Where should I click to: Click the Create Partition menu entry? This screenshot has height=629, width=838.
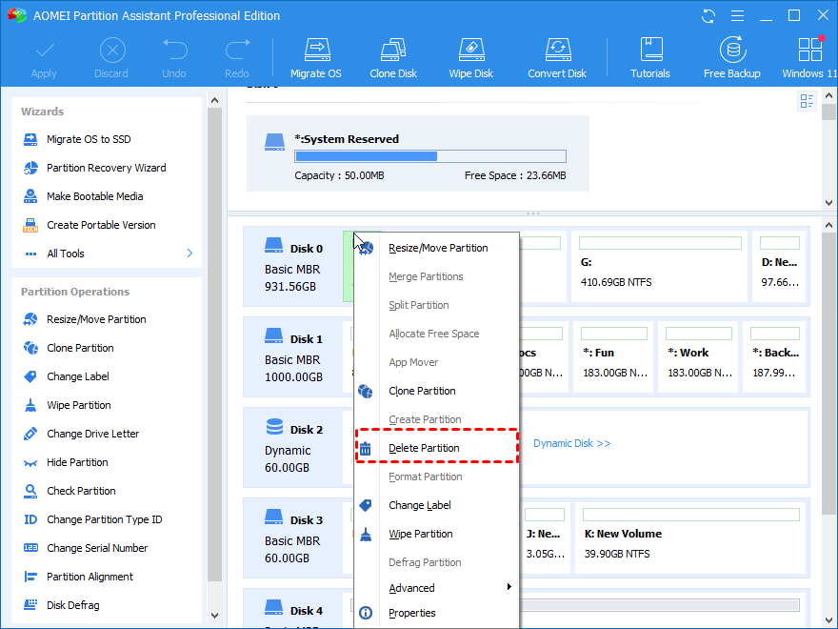click(x=437, y=420)
